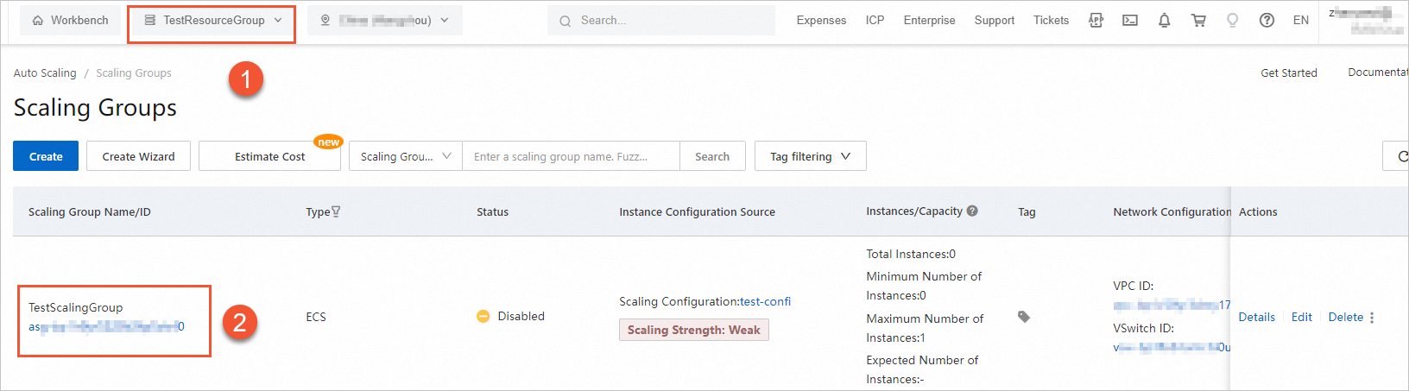1409x391 pixels.
Task: Click the scaling group name search field
Action: click(571, 156)
